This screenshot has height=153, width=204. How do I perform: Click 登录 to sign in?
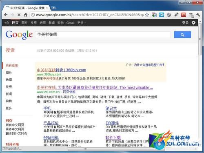click(185, 23)
